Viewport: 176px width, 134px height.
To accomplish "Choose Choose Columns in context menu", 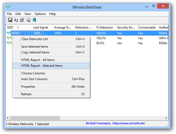I will coord(51,73).
